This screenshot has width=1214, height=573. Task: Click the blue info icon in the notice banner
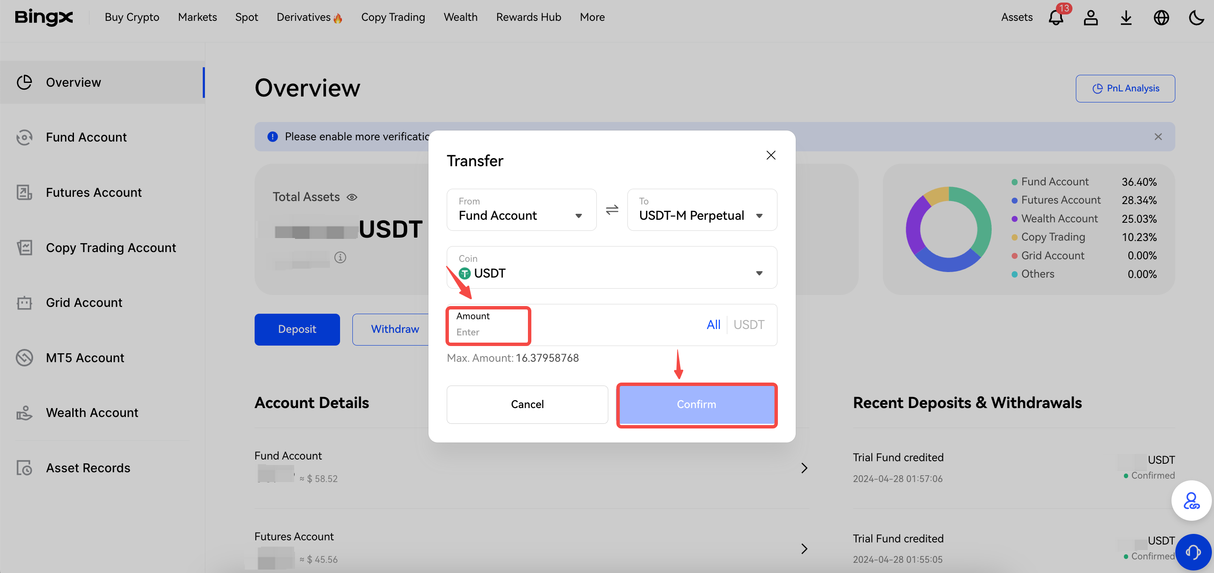pos(272,136)
